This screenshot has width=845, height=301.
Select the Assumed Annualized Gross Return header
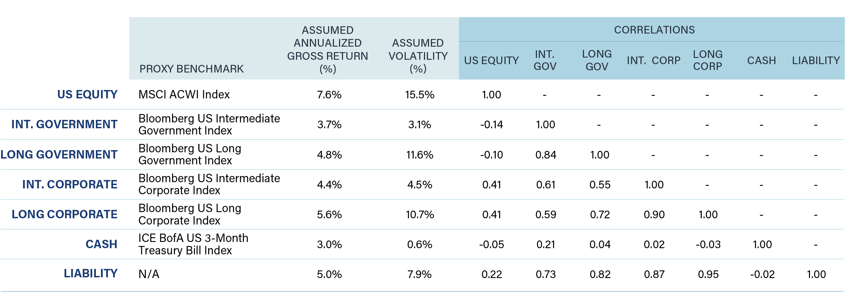click(x=327, y=50)
